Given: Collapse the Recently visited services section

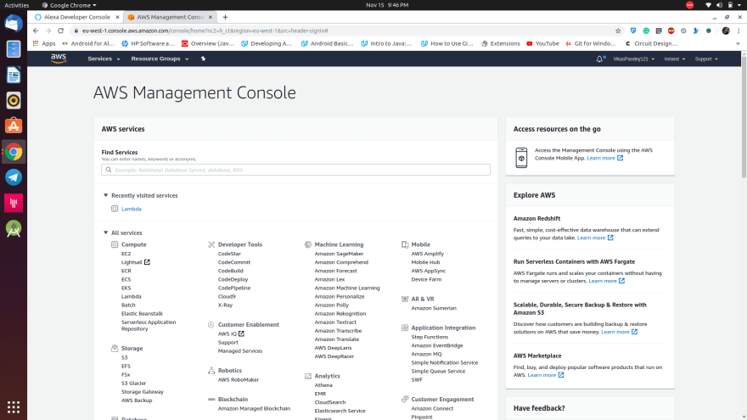Looking at the screenshot, I should 106,195.
